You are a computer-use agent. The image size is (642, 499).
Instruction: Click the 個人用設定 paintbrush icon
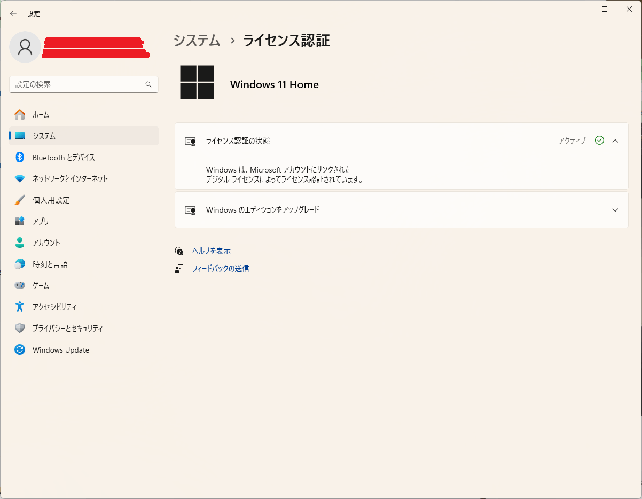(x=20, y=200)
